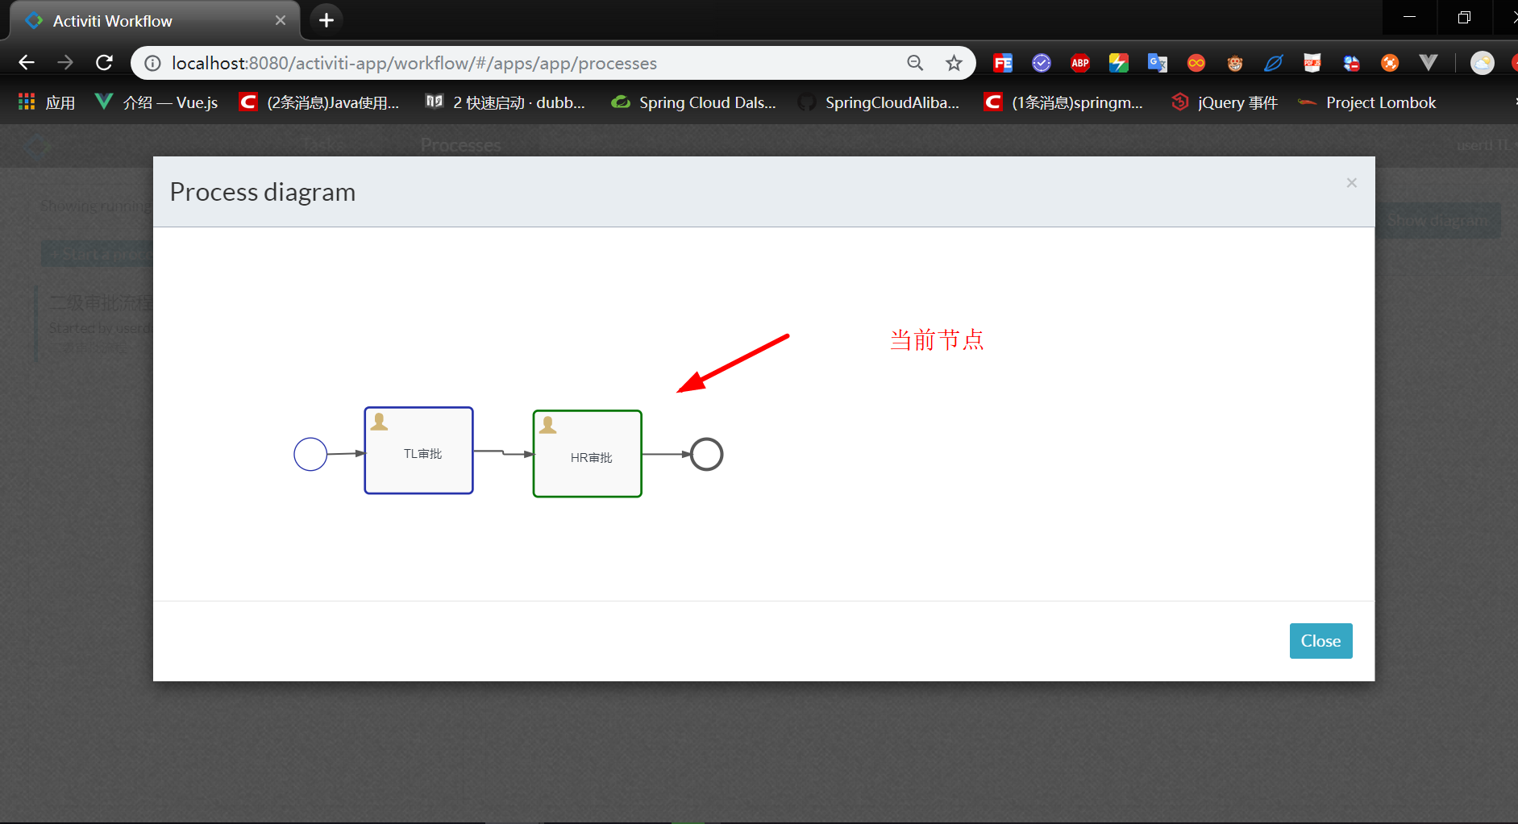Bookmark this page with the star icon
Screen dimensions: 1518x824
click(x=954, y=63)
